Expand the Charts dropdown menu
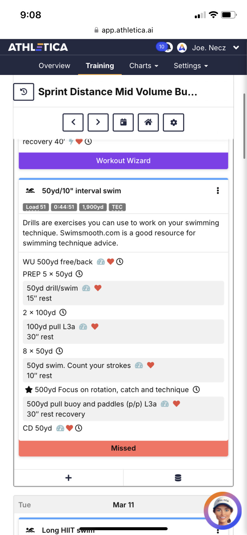Screen dimensions: 247x535 click(x=144, y=66)
